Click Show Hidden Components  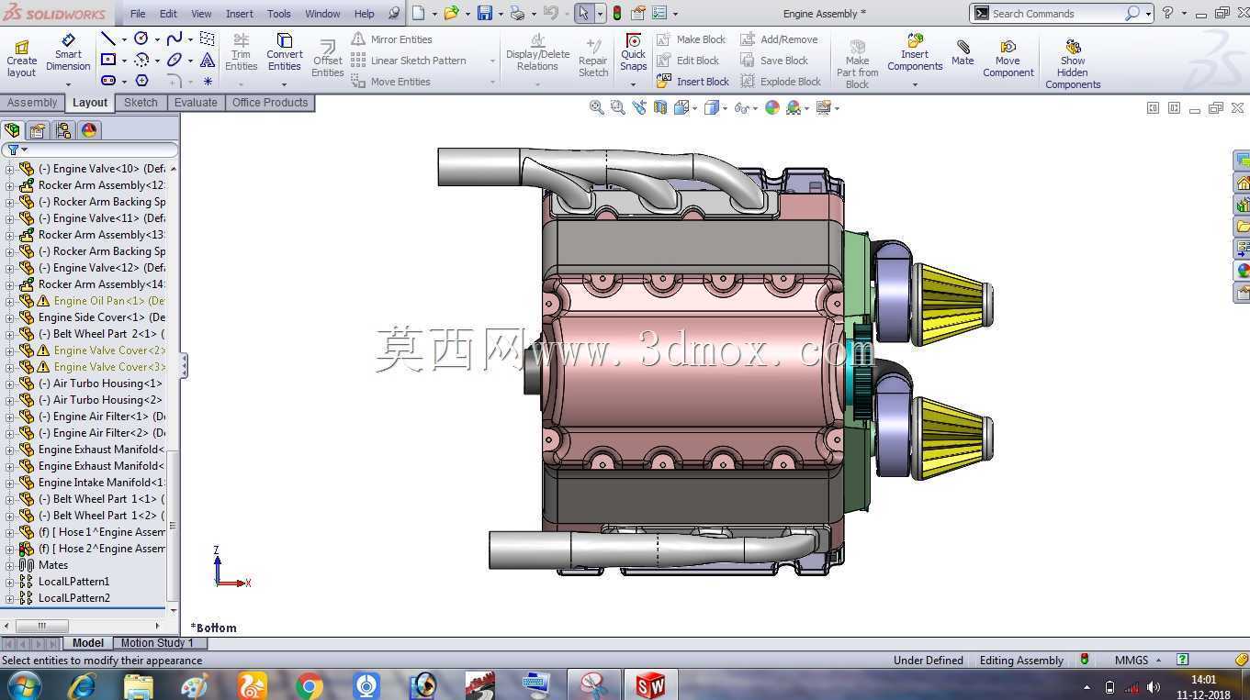(x=1073, y=64)
